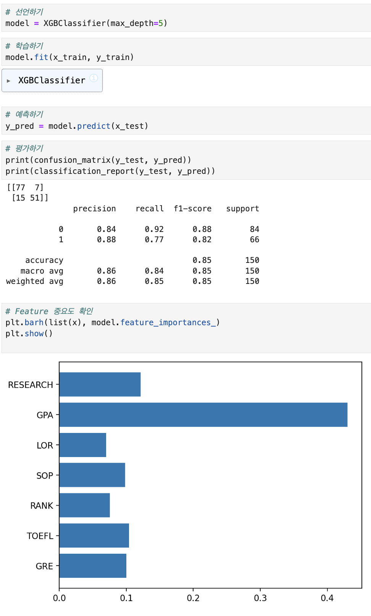Viewport: 371px width, 616px height.
Task: Click the plt.show() line in last cell
Action: [x=29, y=334]
